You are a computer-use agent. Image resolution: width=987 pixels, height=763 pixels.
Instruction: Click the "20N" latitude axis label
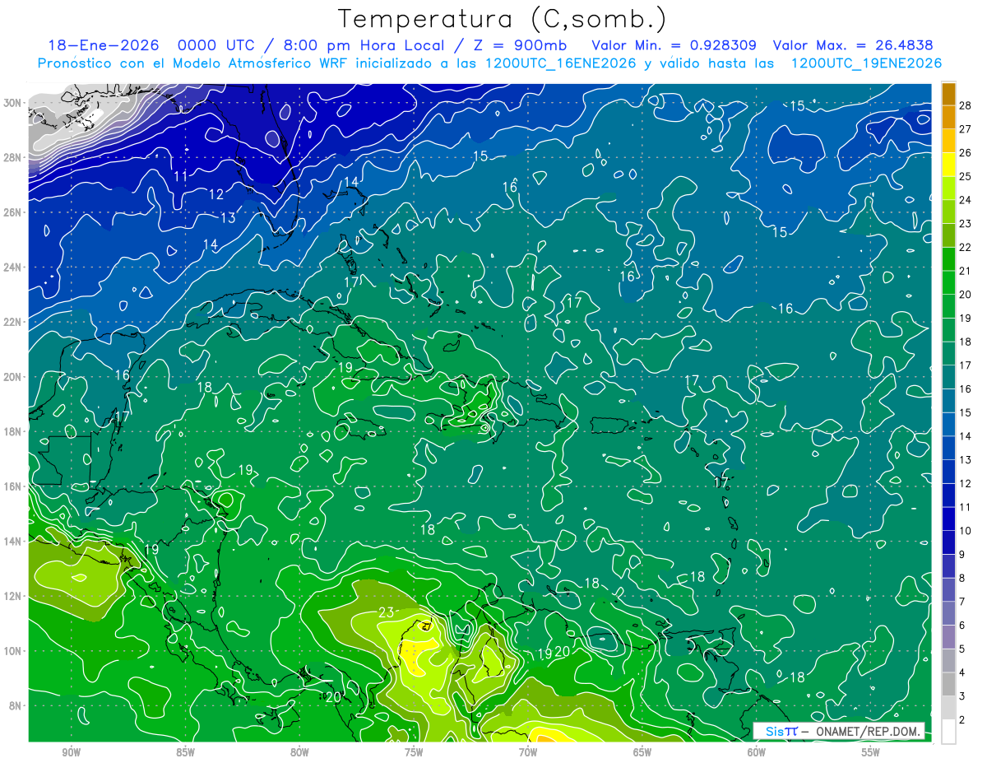[12, 377]
